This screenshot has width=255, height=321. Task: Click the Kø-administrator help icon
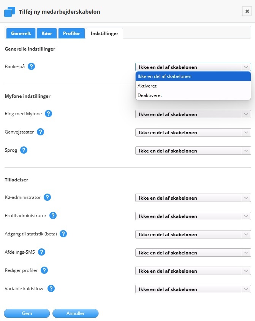[48, 197]
